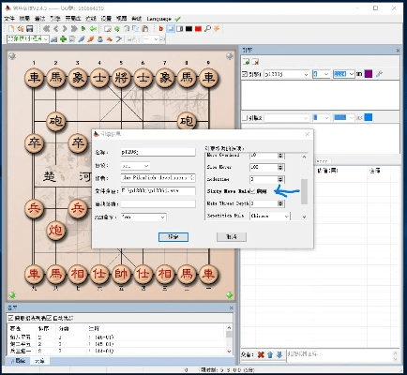Click the green ball at board bottom-right corner

point(230,294)
